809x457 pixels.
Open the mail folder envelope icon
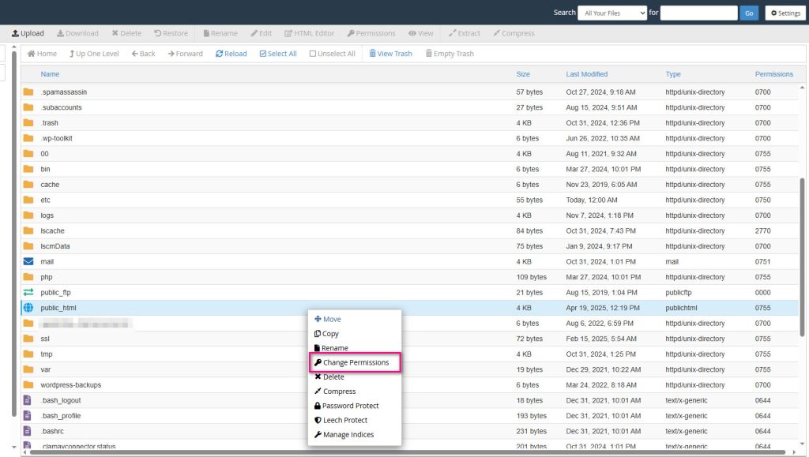pos(28,261)
